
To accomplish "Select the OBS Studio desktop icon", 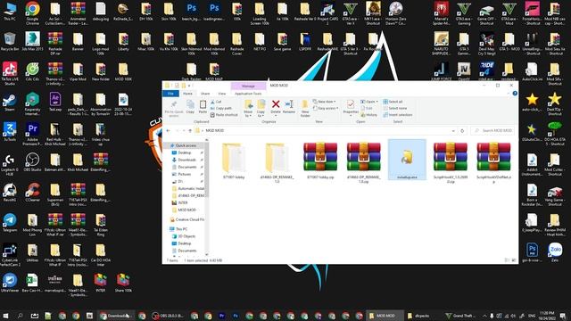I will click(x=32, y=162).
